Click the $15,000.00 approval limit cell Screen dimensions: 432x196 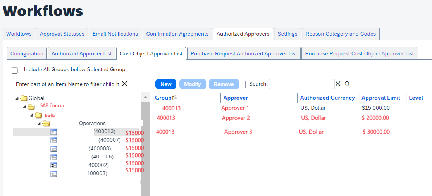(376, 108)
